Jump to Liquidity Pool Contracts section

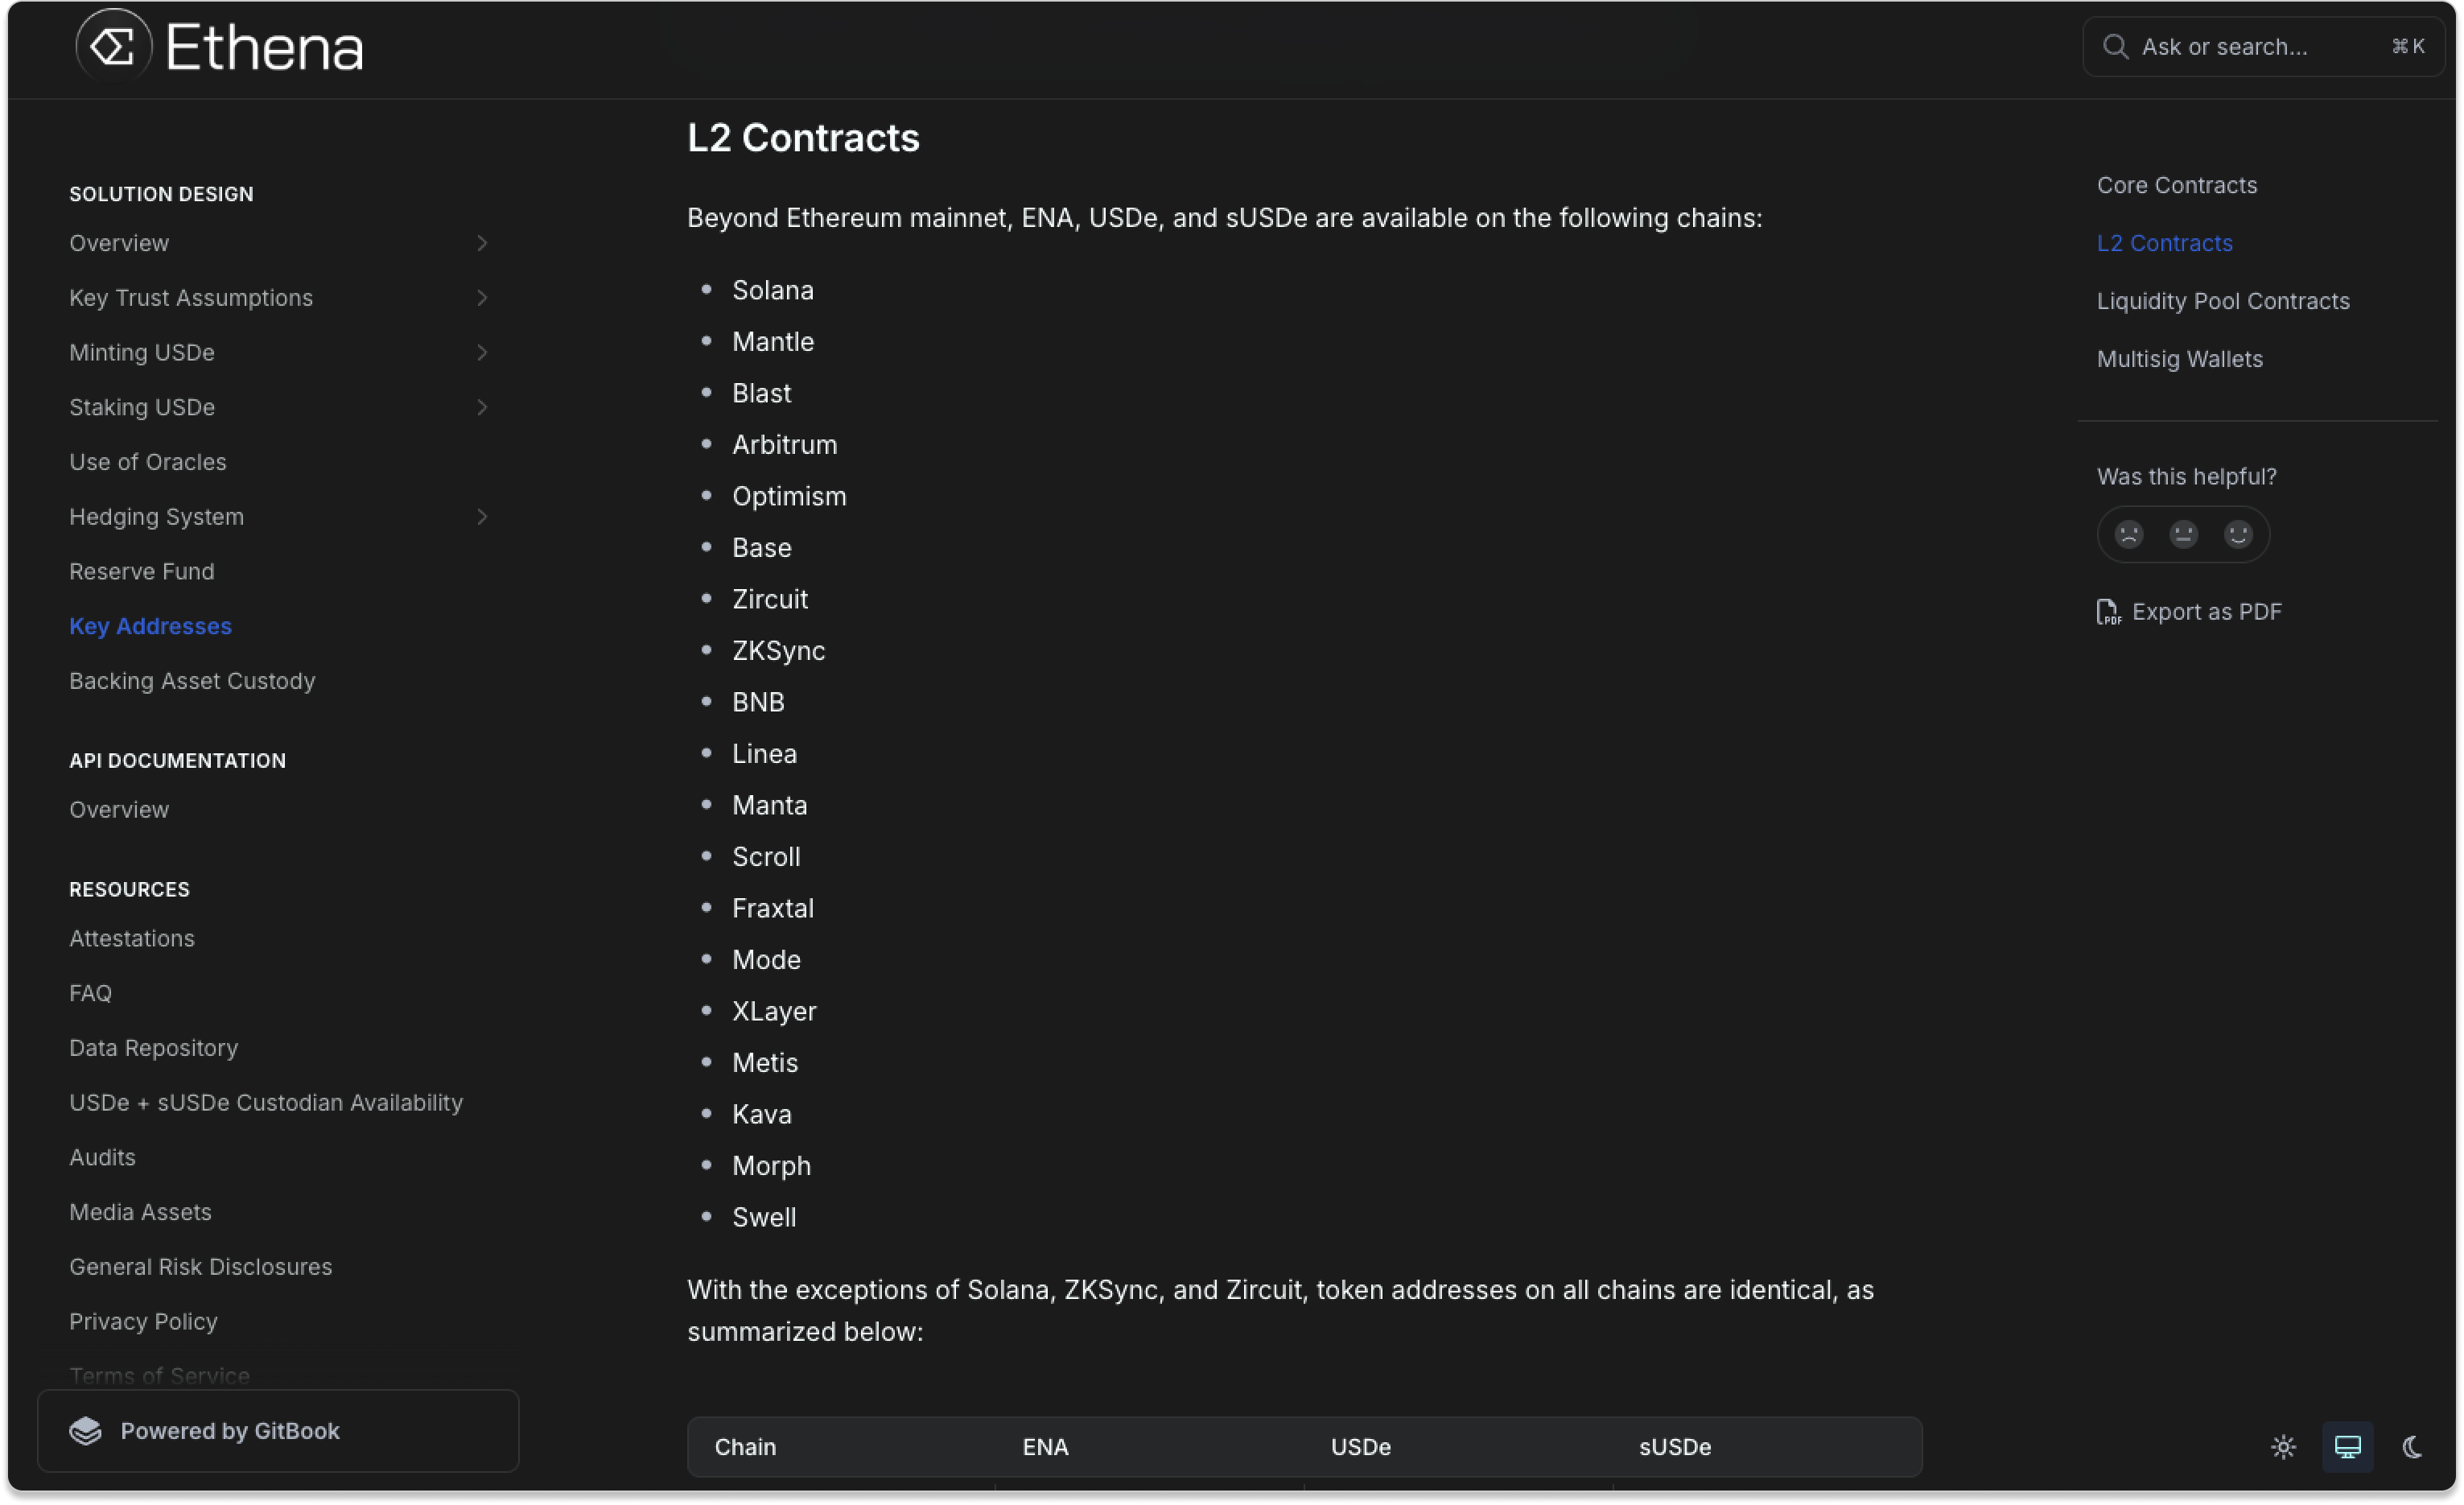(2223, 301)
